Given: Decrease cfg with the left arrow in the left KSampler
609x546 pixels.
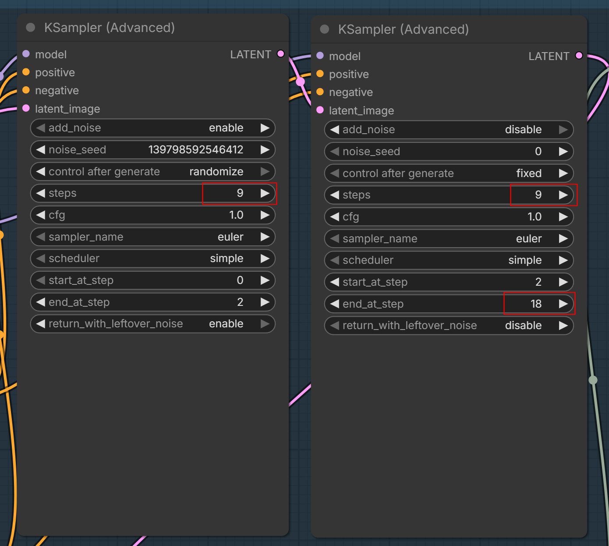Looking at the screenshot, I should [x=41, y=215].
